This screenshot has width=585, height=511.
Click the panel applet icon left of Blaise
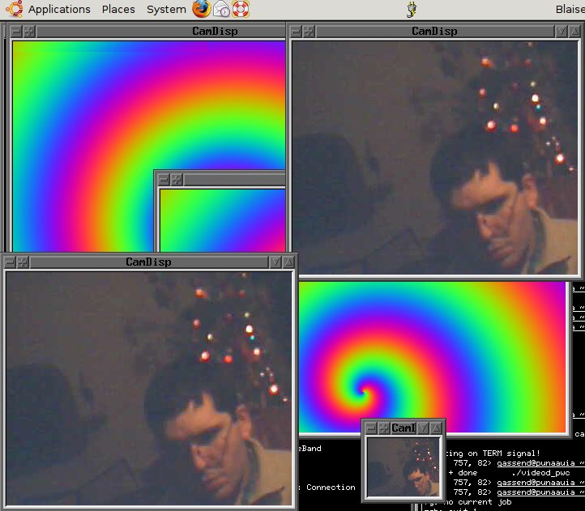click(x=412, y=10)
